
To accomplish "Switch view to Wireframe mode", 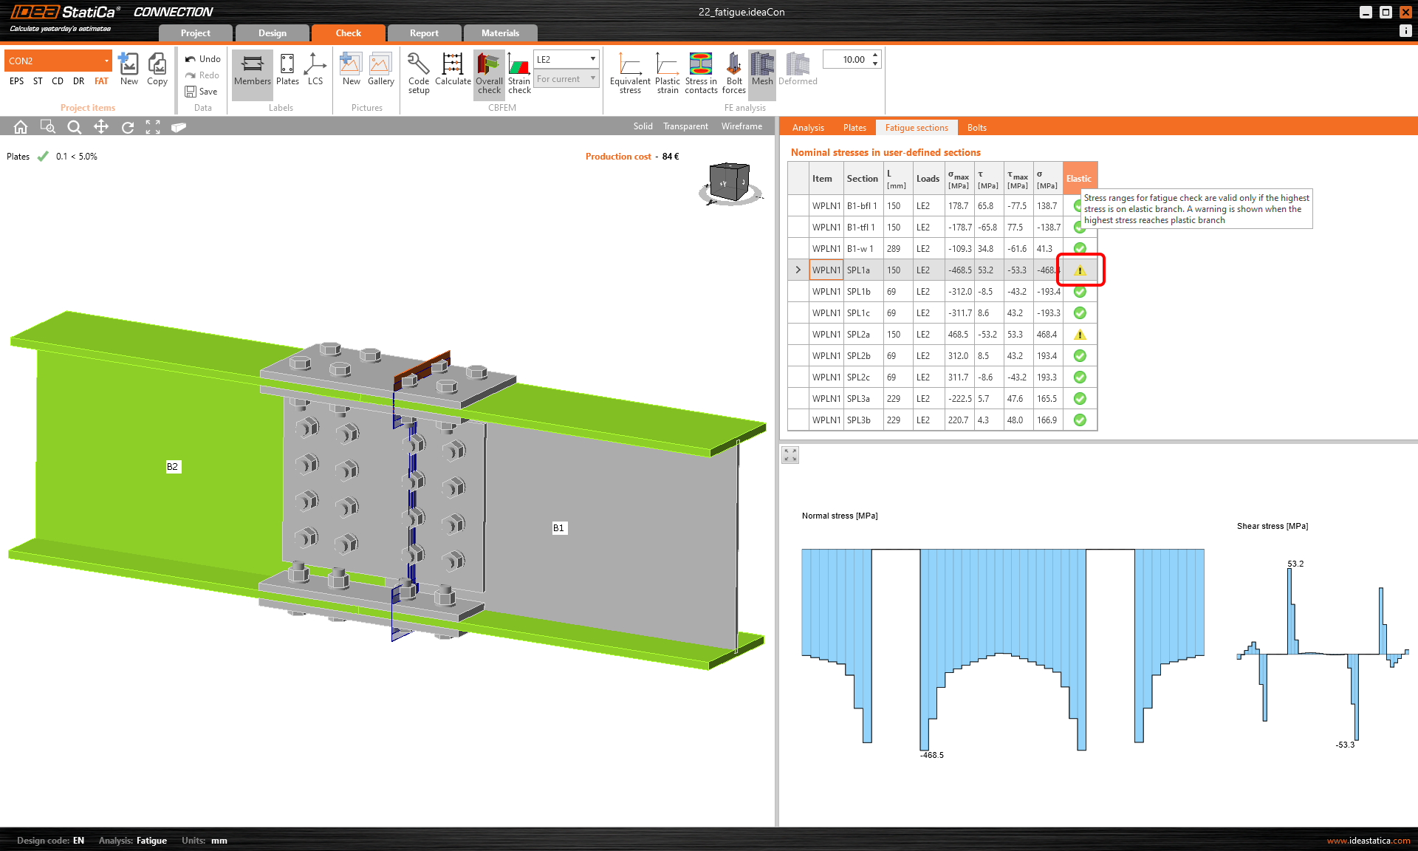I will [741, 126].
